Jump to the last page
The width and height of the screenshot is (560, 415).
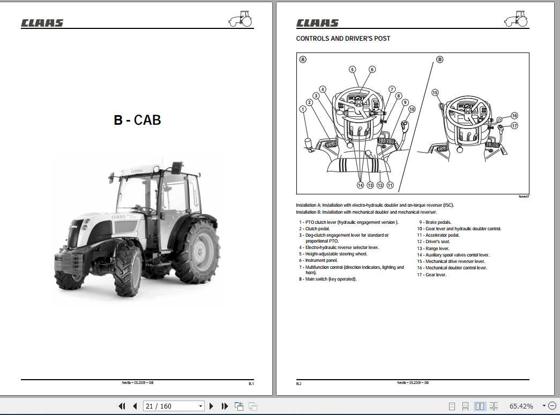(224, 406)
